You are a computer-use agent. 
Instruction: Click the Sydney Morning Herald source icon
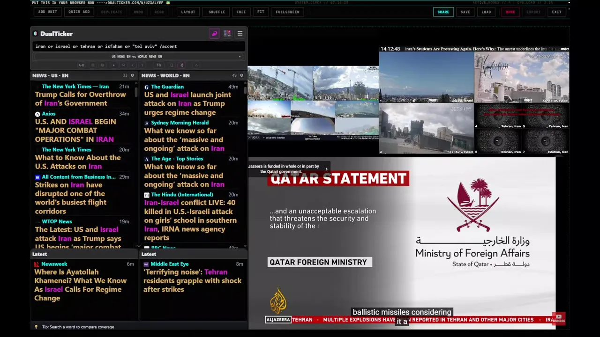(x=147, y=123)
